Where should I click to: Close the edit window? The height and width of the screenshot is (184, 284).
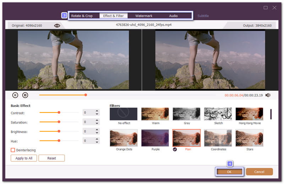click(274, 7)
